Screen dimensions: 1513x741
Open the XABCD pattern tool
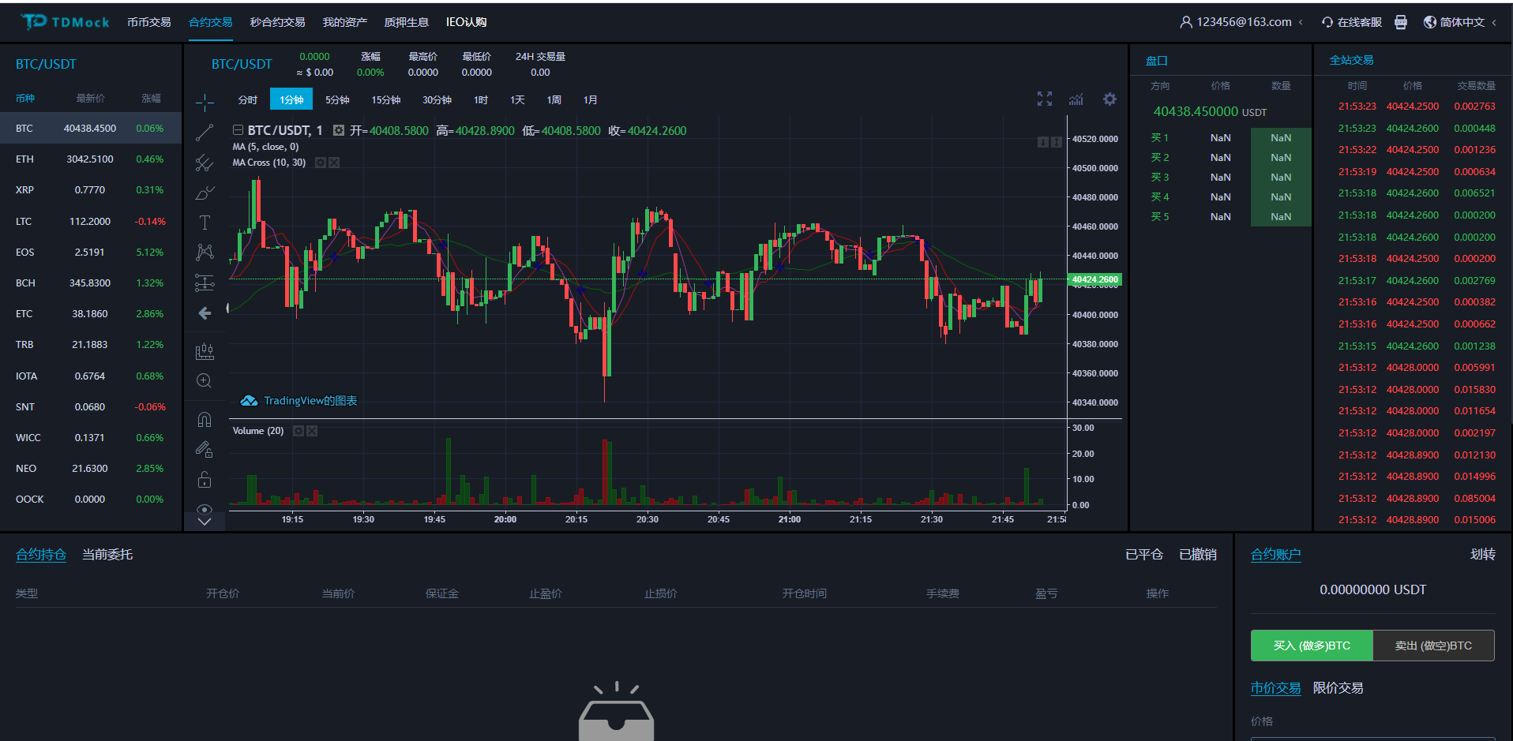click(x=205, y=252)
